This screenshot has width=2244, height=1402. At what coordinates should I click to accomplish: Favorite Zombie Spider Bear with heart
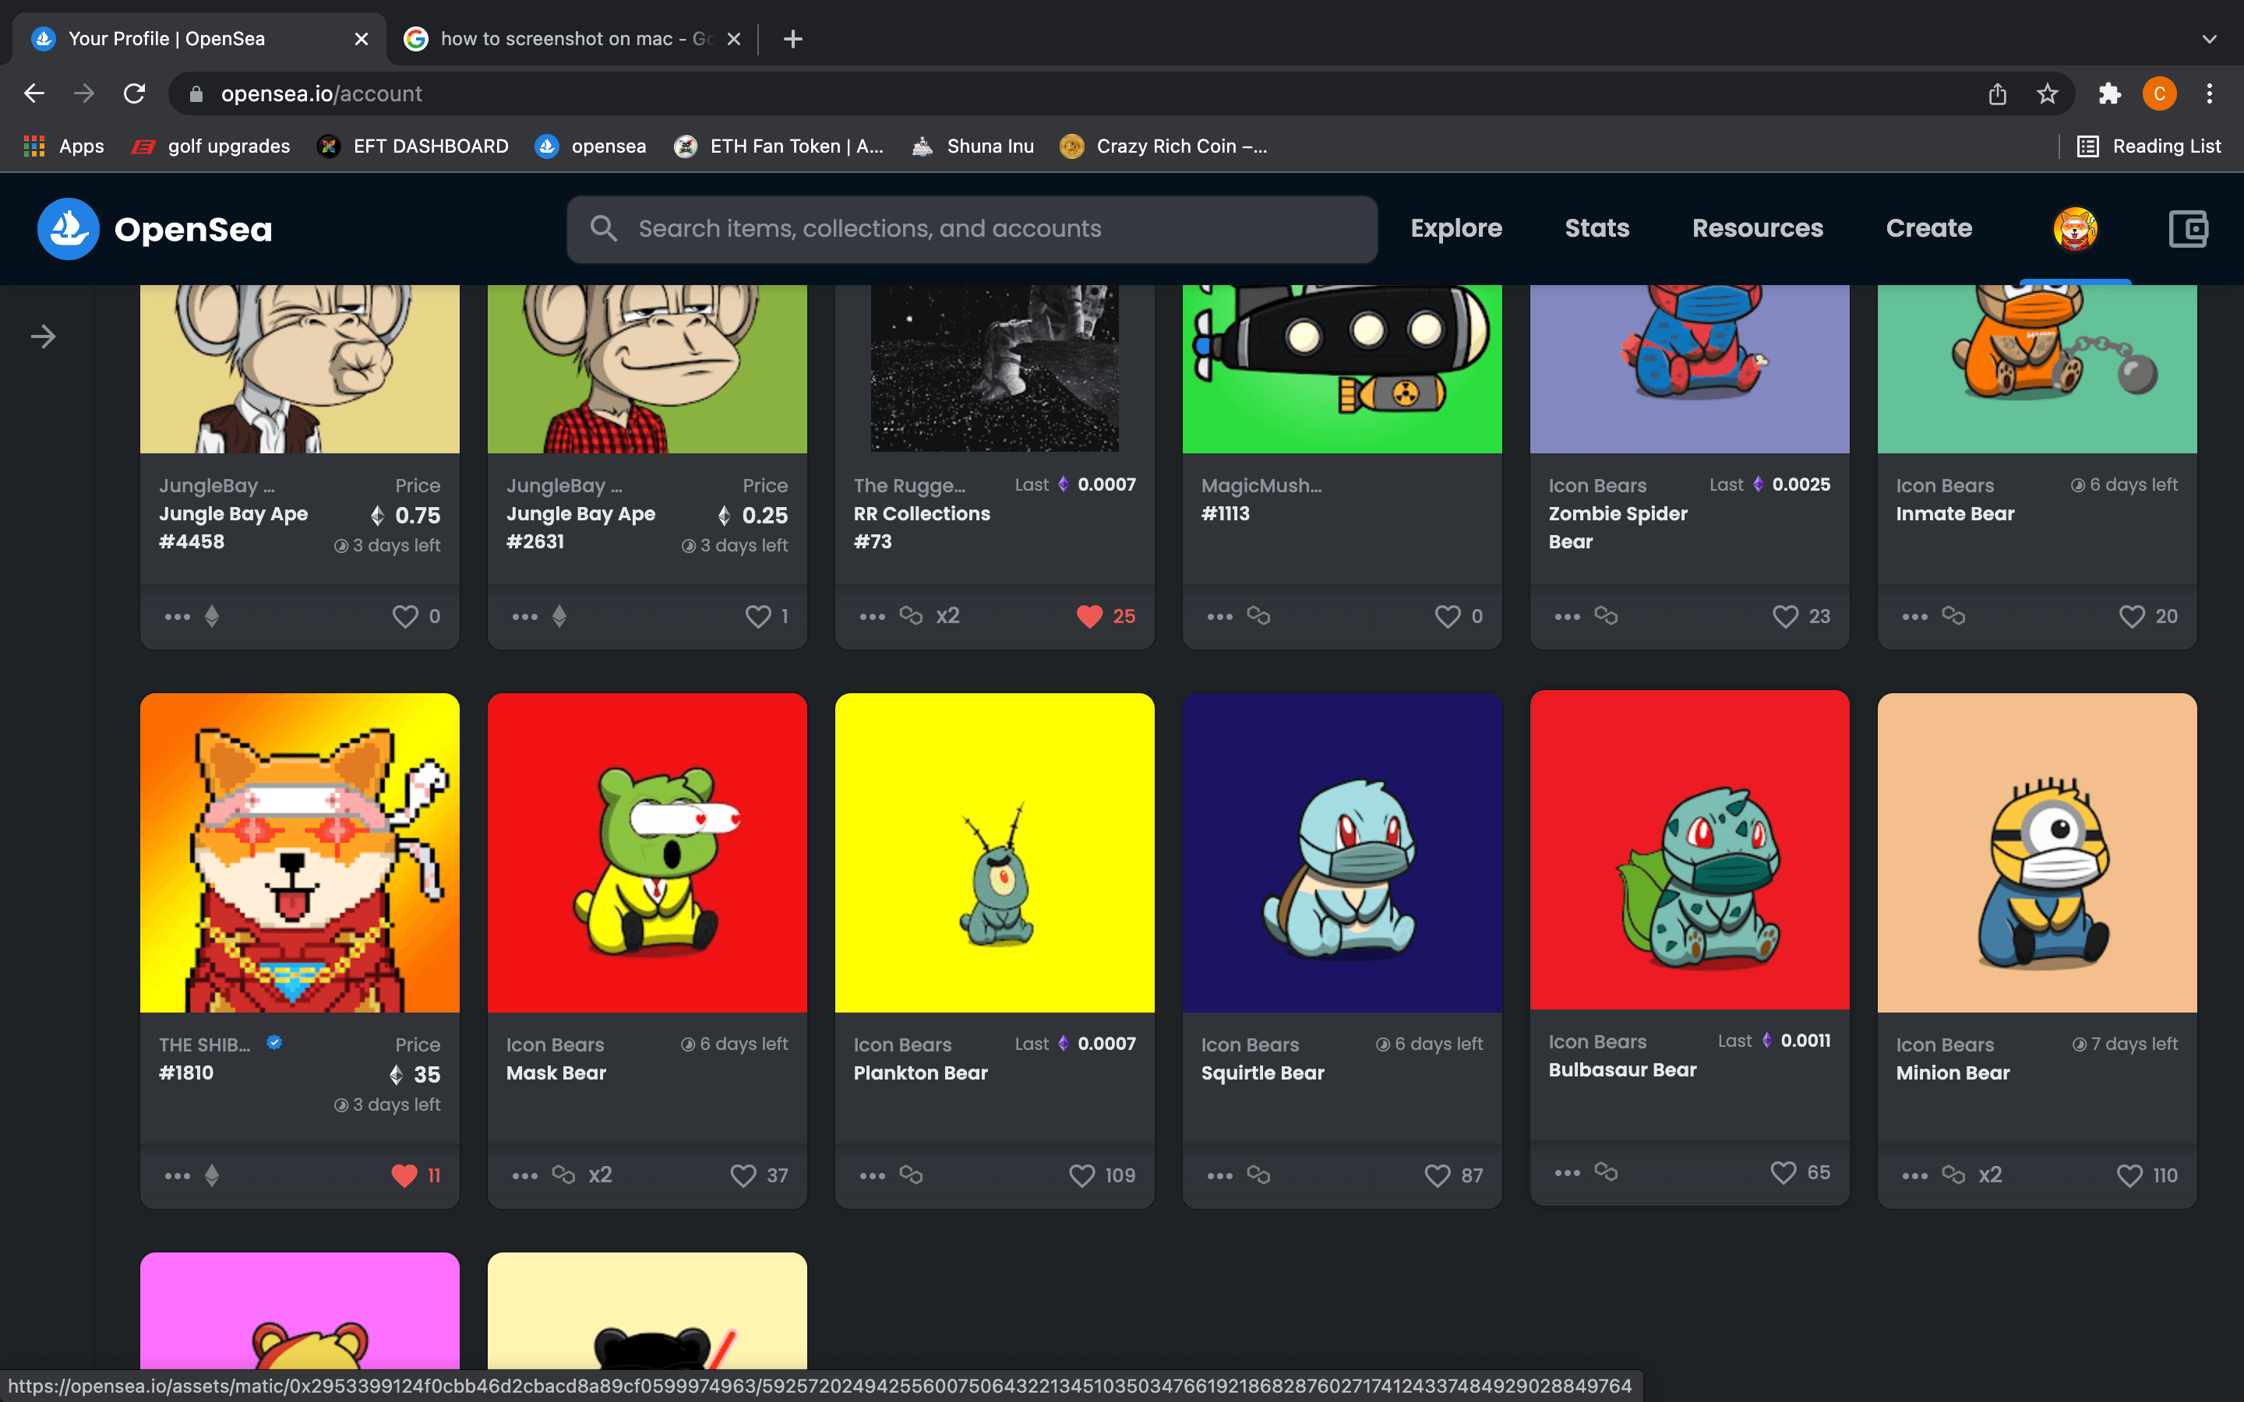(x=1785, y=617)
